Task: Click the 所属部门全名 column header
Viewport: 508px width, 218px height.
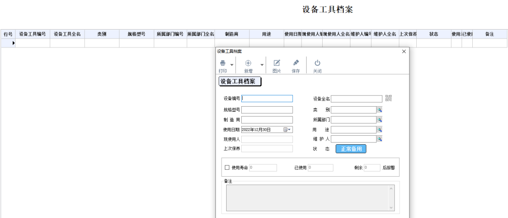Action: click(200, 34)
